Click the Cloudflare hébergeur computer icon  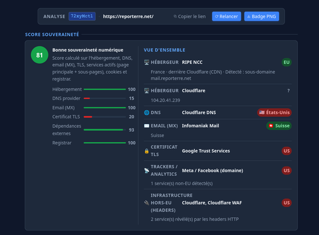tap(146, 91)
